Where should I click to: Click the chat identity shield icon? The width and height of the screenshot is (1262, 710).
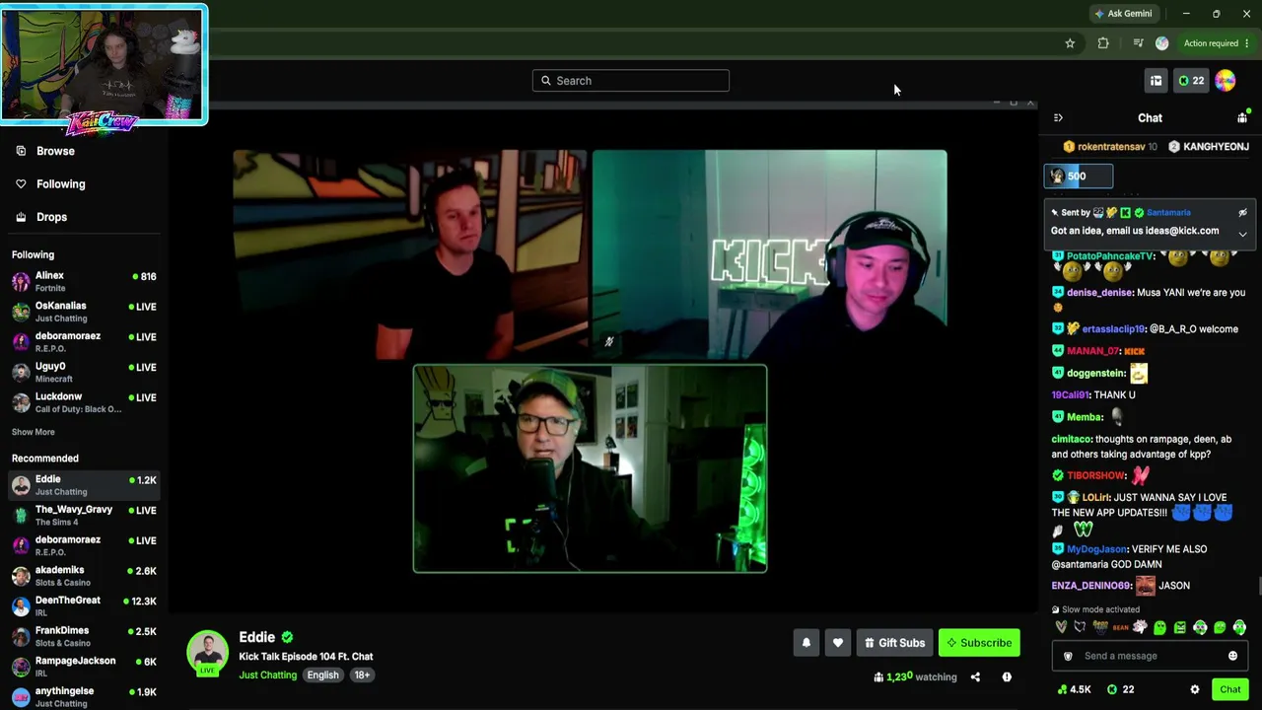(1068, 656)
